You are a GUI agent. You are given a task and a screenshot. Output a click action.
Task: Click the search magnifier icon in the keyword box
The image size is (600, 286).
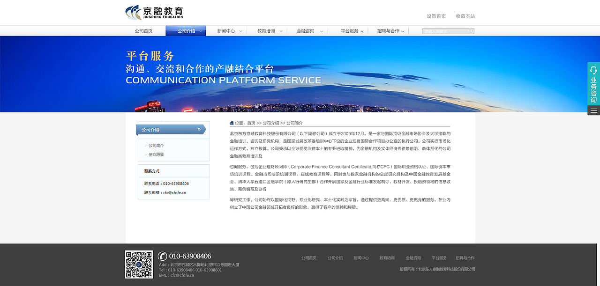tap(471, 31)
